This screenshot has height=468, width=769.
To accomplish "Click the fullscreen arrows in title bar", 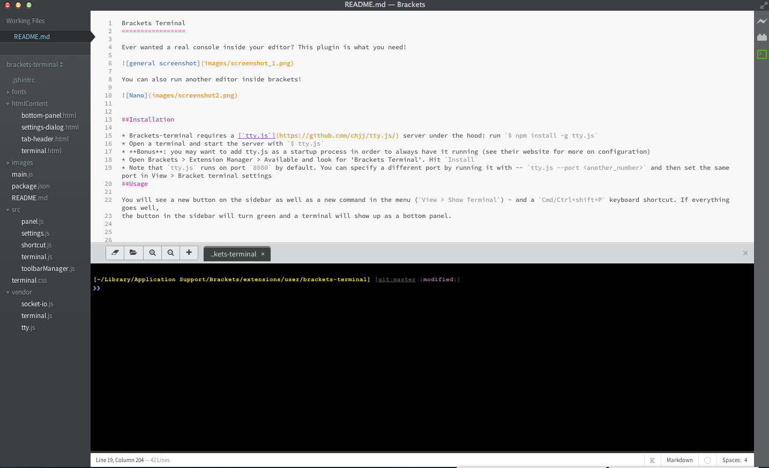I will 764,5.
